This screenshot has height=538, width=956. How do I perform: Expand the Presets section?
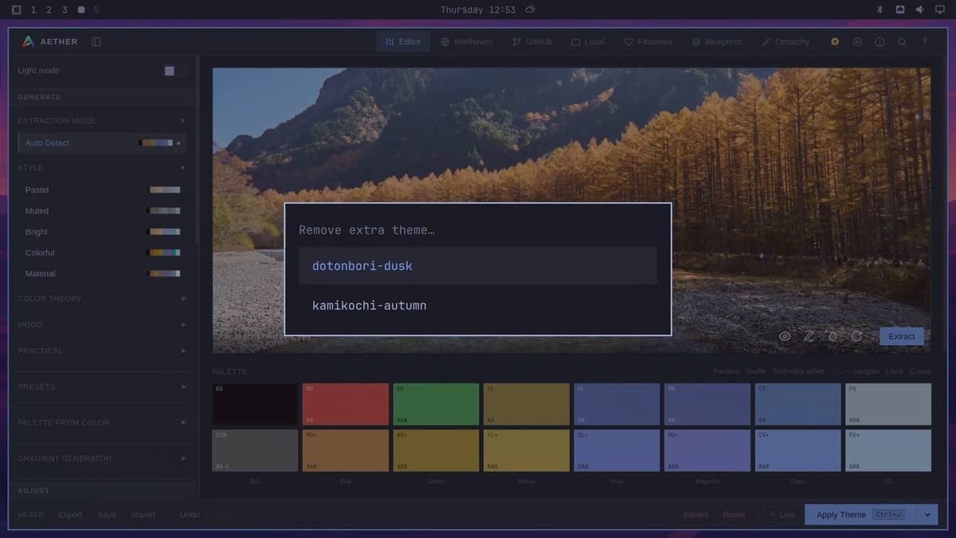pos(102,387)
